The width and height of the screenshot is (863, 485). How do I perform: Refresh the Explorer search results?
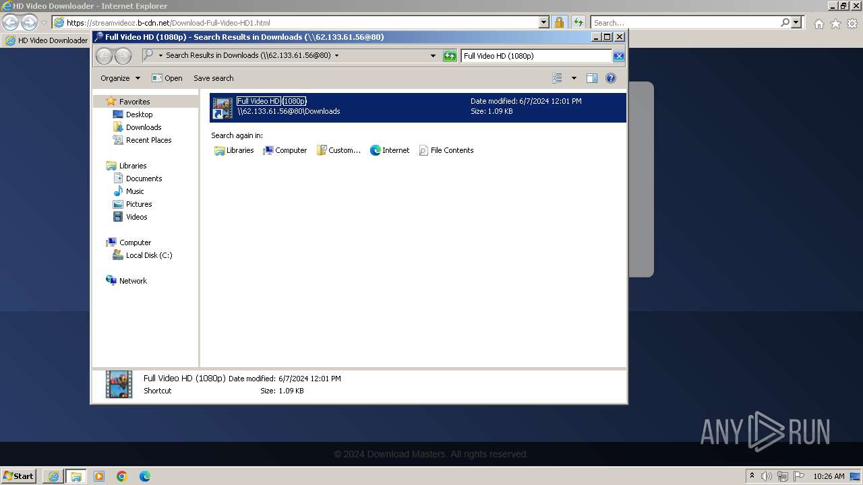450,56
